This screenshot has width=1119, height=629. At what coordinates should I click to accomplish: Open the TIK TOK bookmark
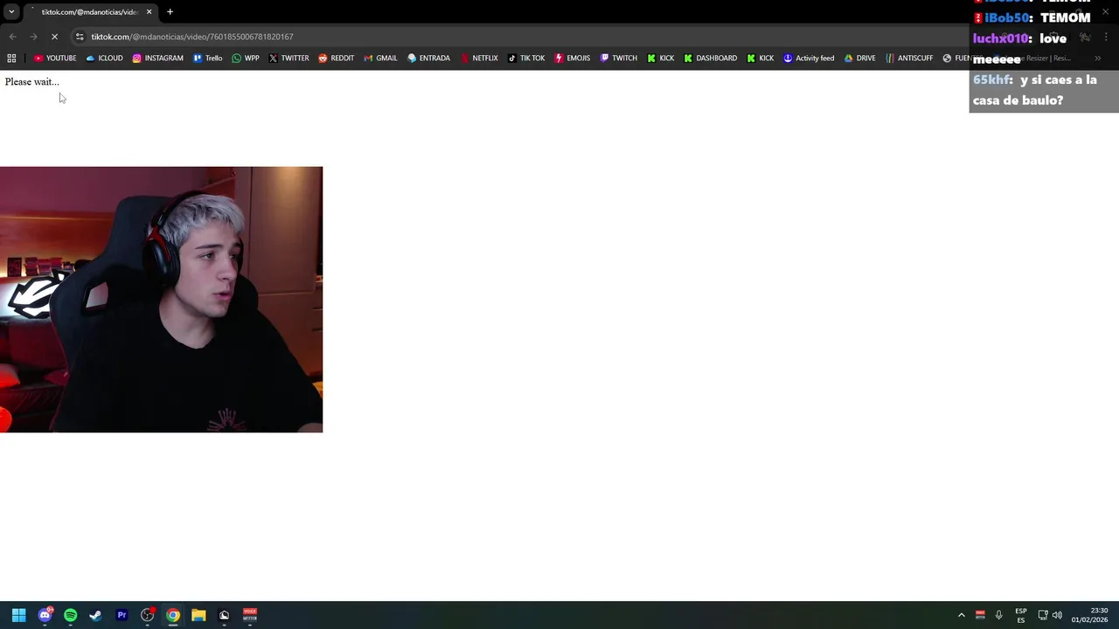526,59
